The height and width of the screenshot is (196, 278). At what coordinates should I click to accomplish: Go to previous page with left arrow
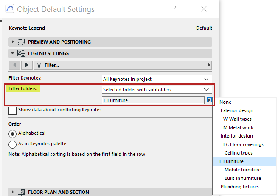point(14,65)
